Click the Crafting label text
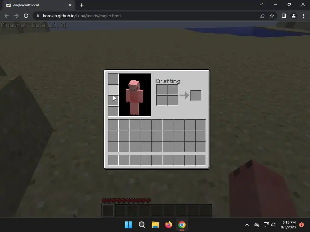This screenshot has width=310, height=232. pos(168,81)
